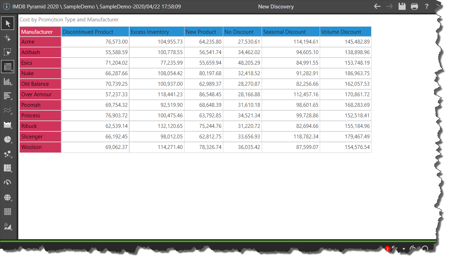The height and width of the screenshot is (261, 450).
Task: Expand the line chart options
Action: pos(7,110)
